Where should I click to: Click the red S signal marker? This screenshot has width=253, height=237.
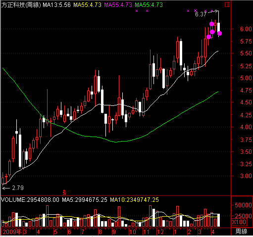coord(64,192)
